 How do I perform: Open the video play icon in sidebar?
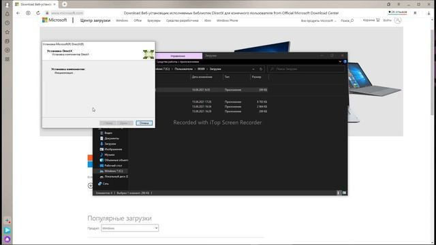point(7,50)
